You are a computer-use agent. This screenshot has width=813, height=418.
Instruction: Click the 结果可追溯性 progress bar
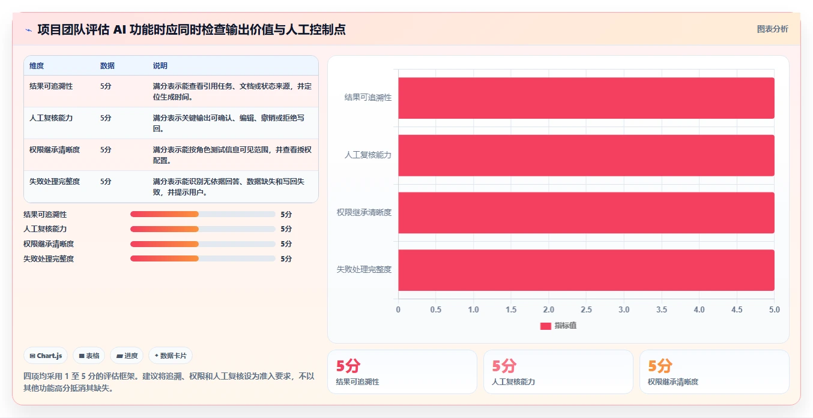point(203,214)
